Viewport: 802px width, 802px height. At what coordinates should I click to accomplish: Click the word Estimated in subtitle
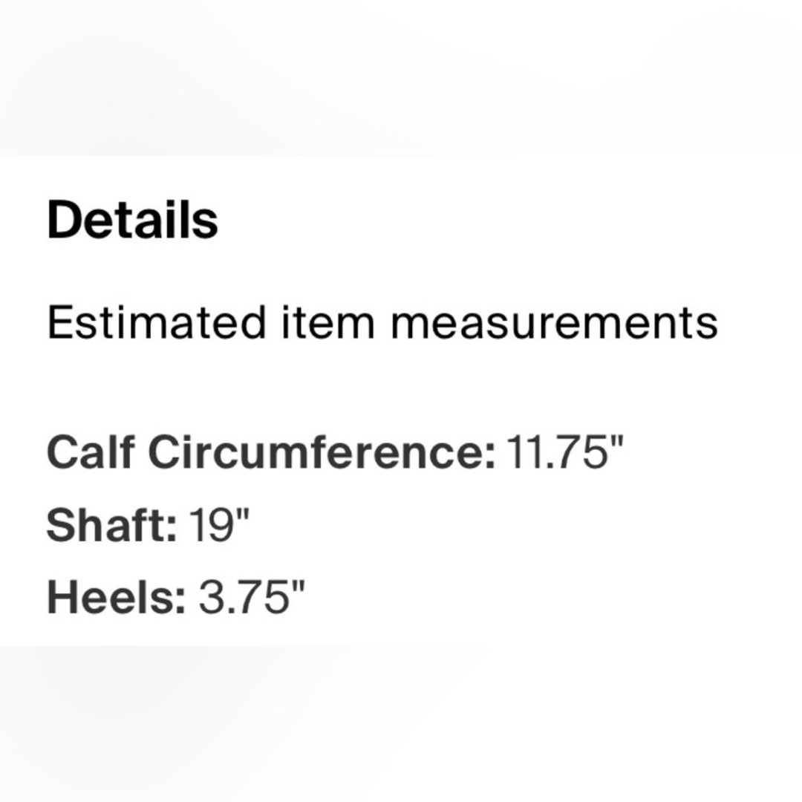(x=157, y=323)
